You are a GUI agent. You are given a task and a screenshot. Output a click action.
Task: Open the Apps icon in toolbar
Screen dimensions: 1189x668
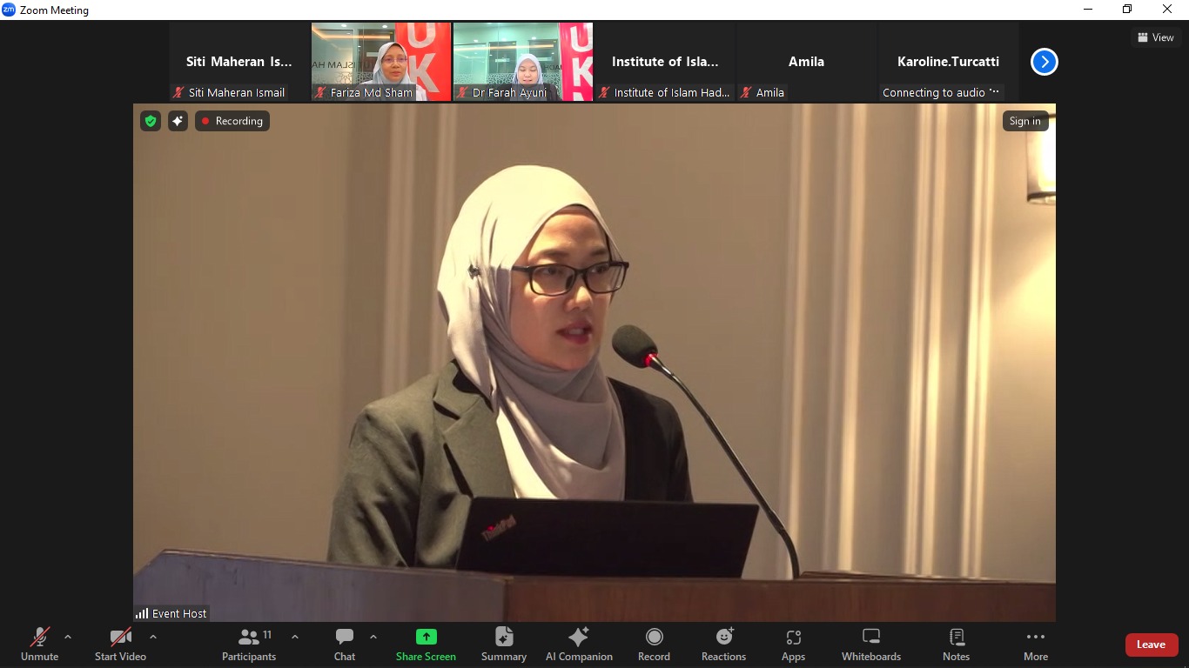[793, 645]
